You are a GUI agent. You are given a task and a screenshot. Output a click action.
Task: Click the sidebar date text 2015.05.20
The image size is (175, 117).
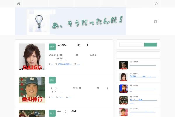(x=134, y=73)
